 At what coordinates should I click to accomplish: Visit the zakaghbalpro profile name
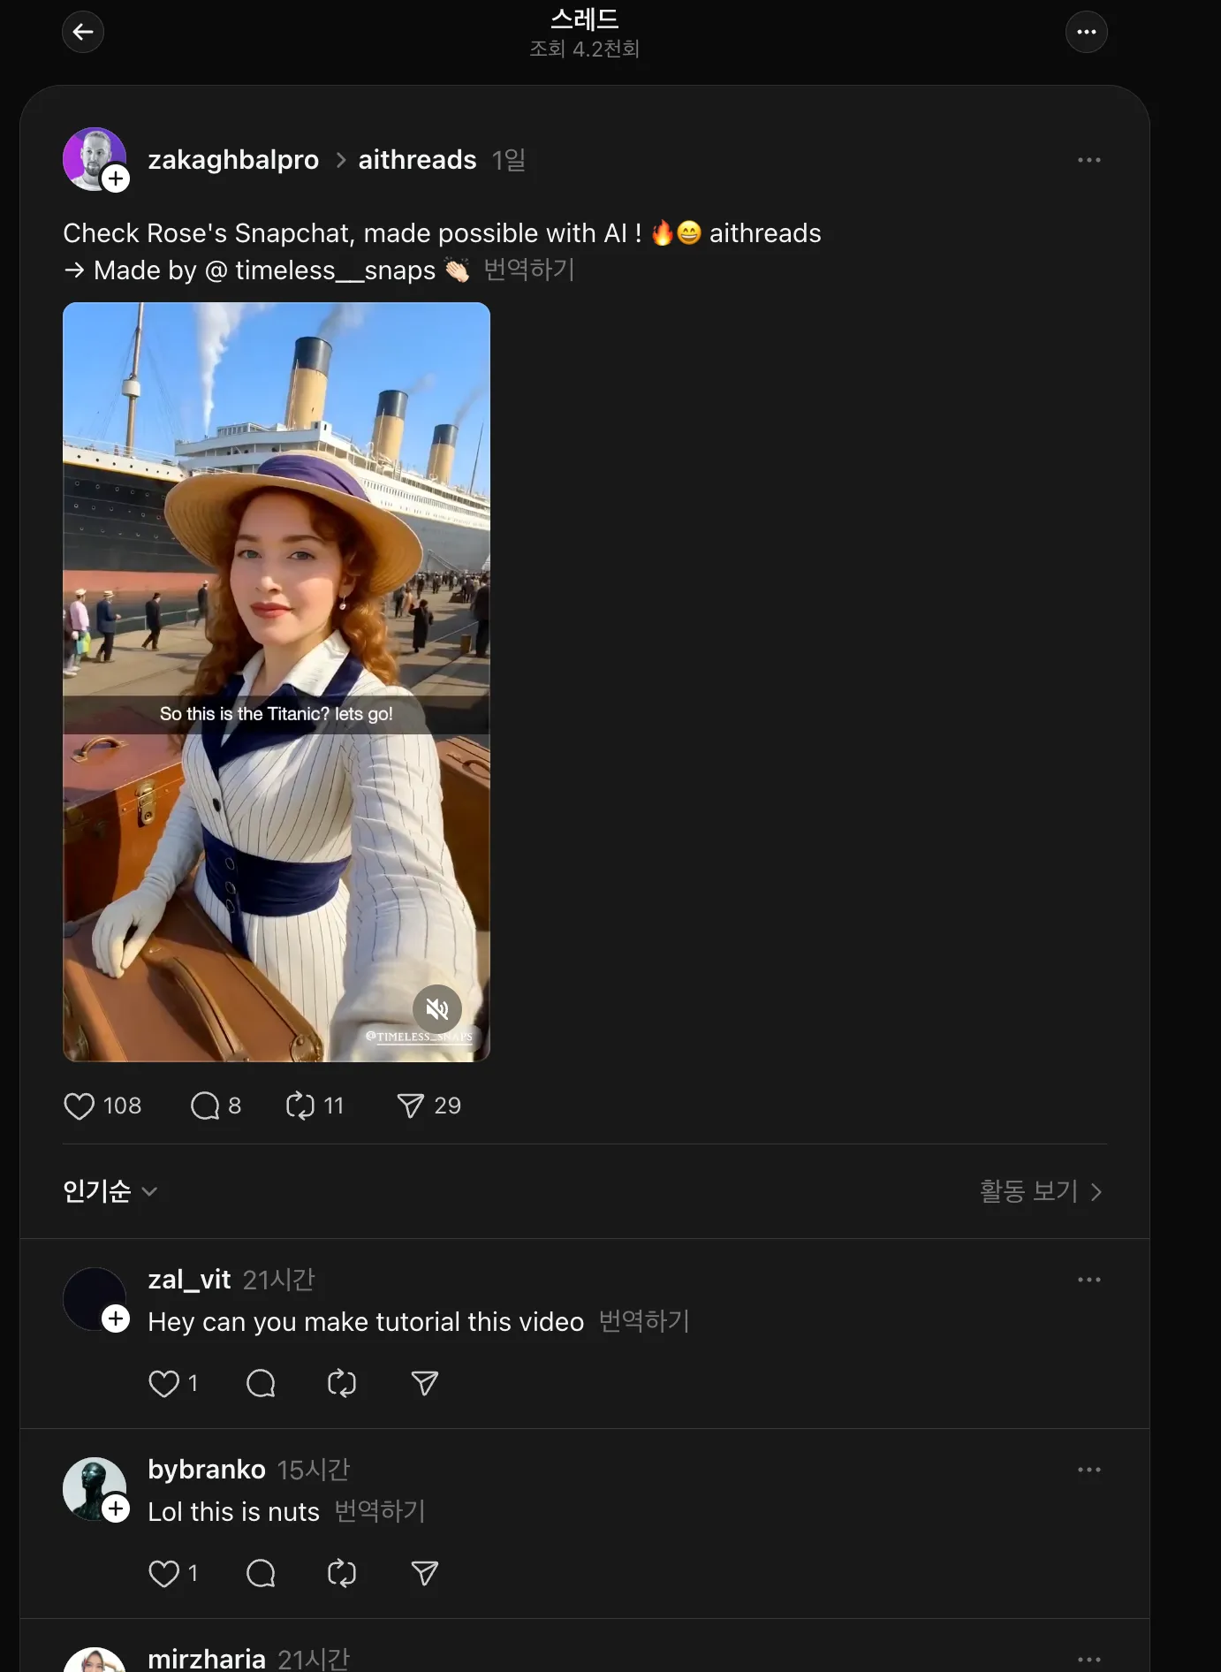(233, 160)
